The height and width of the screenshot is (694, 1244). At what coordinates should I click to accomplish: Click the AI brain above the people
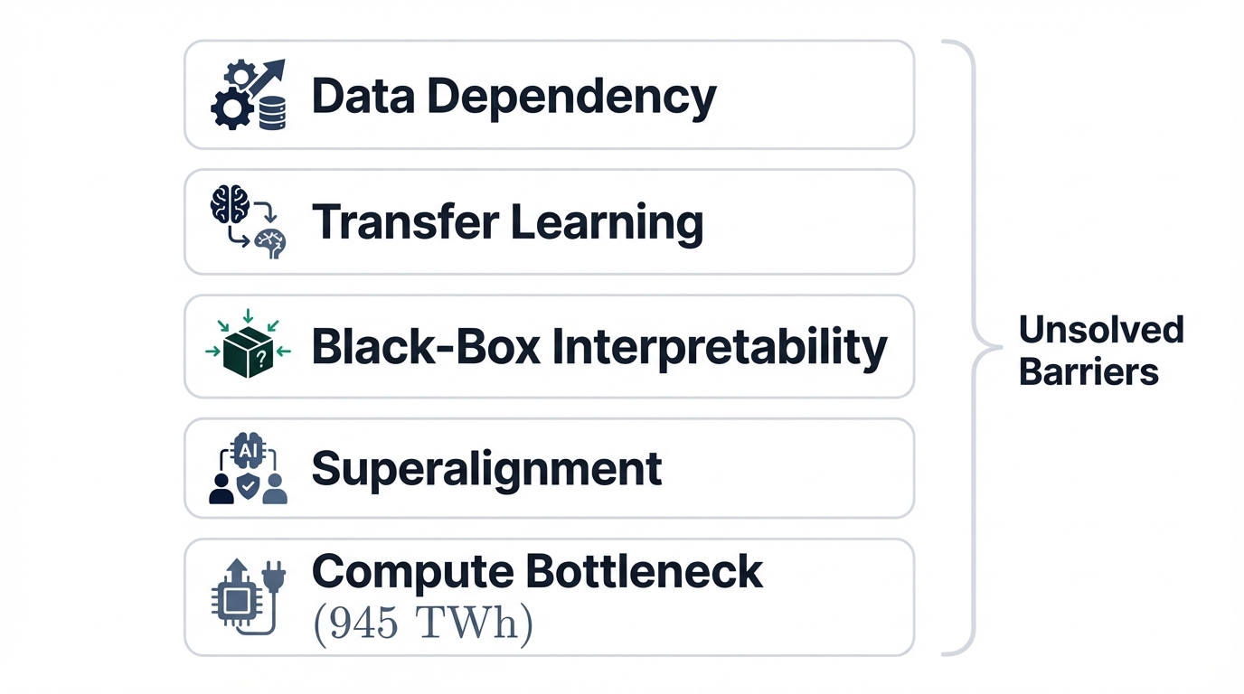(248, 449)
